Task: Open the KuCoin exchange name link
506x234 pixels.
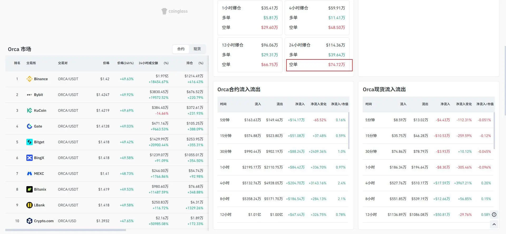Action: [40, 110]
